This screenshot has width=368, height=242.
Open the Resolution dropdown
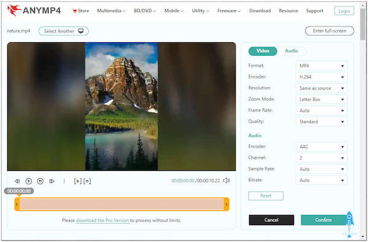321,88
